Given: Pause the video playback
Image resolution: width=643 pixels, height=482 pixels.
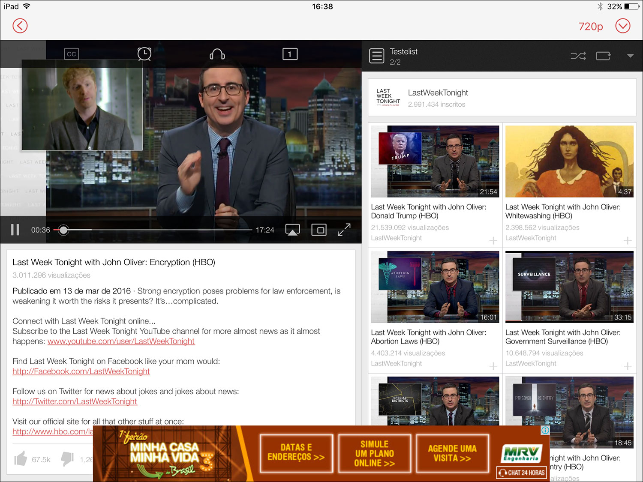Looking at the screenshot, I should pyautogui.click(x=15, y=230).
